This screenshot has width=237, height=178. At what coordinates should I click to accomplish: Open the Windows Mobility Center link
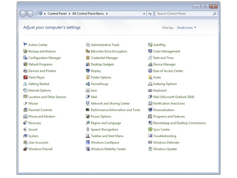click(x=108, y=149)
